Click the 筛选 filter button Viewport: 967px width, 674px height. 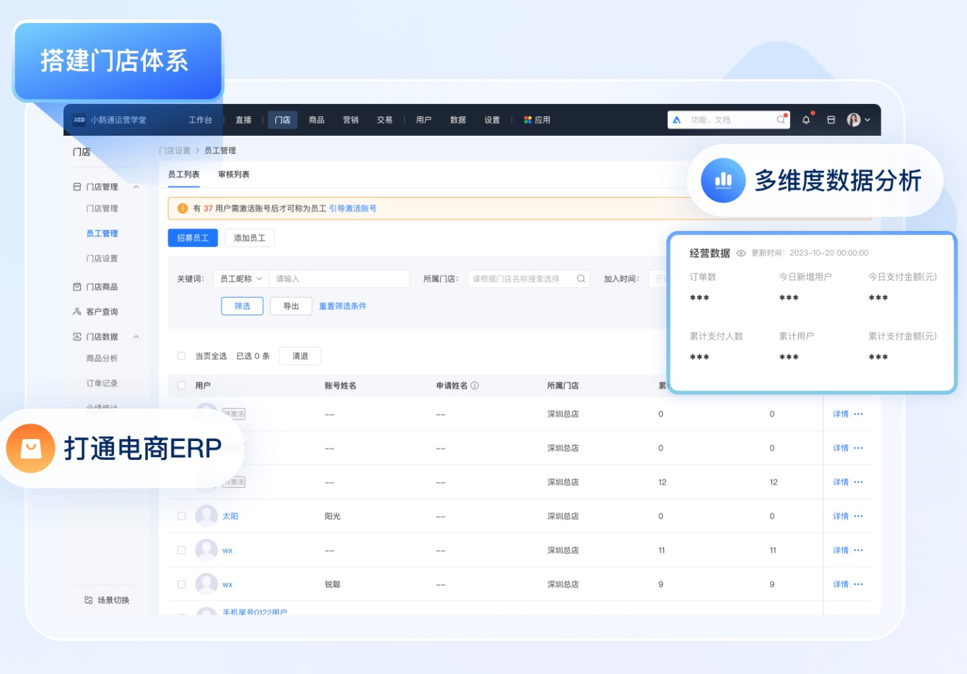click(x=242, y=307)
